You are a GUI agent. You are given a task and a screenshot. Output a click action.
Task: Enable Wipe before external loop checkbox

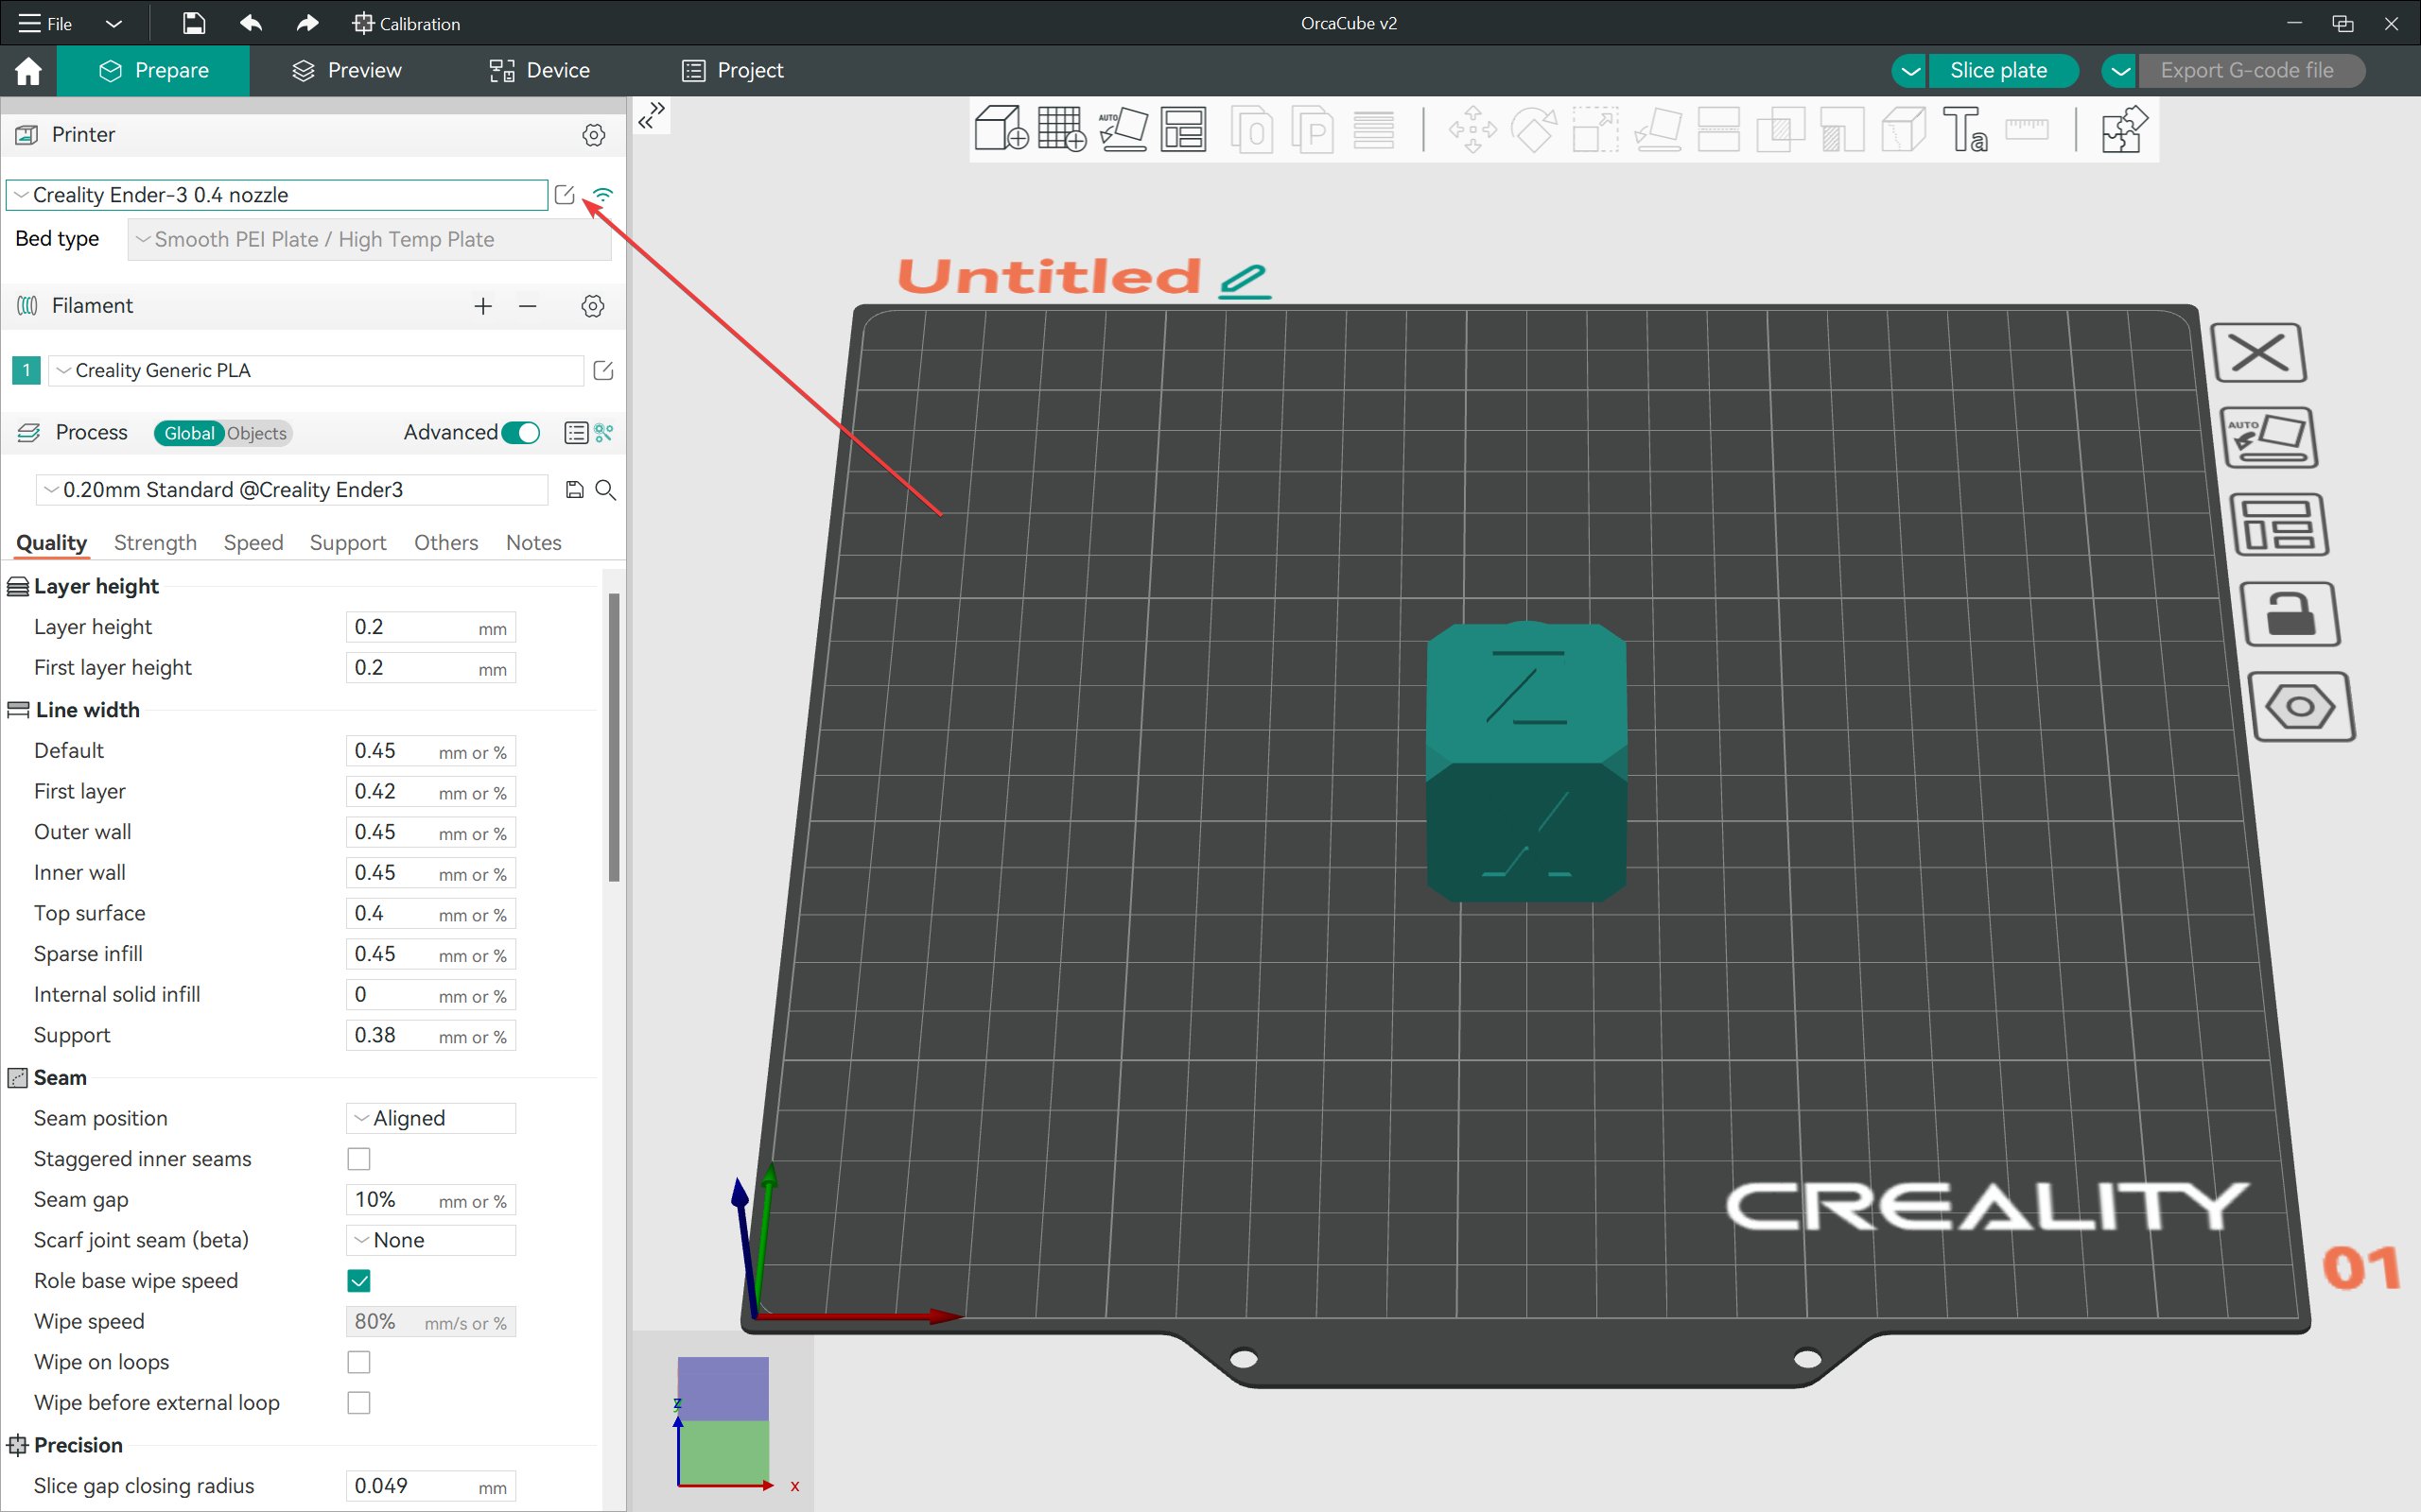359,1403
